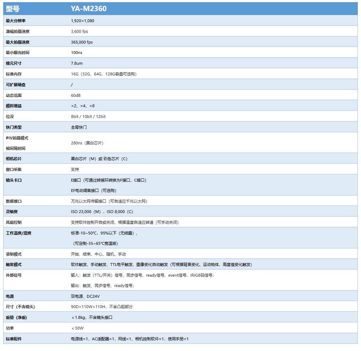Select the value 双电源、DC24V
The height and width of the screenshot is (351, 361).
pos(85,296)
